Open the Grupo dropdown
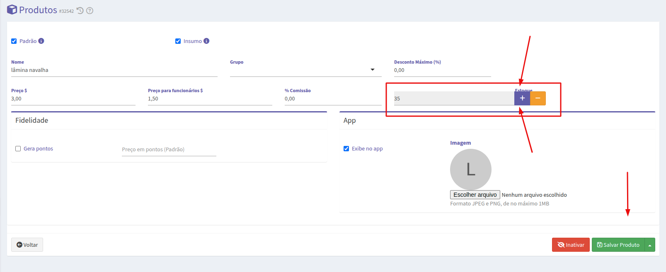This screenshot has height=272, width=666. [306, 70]
